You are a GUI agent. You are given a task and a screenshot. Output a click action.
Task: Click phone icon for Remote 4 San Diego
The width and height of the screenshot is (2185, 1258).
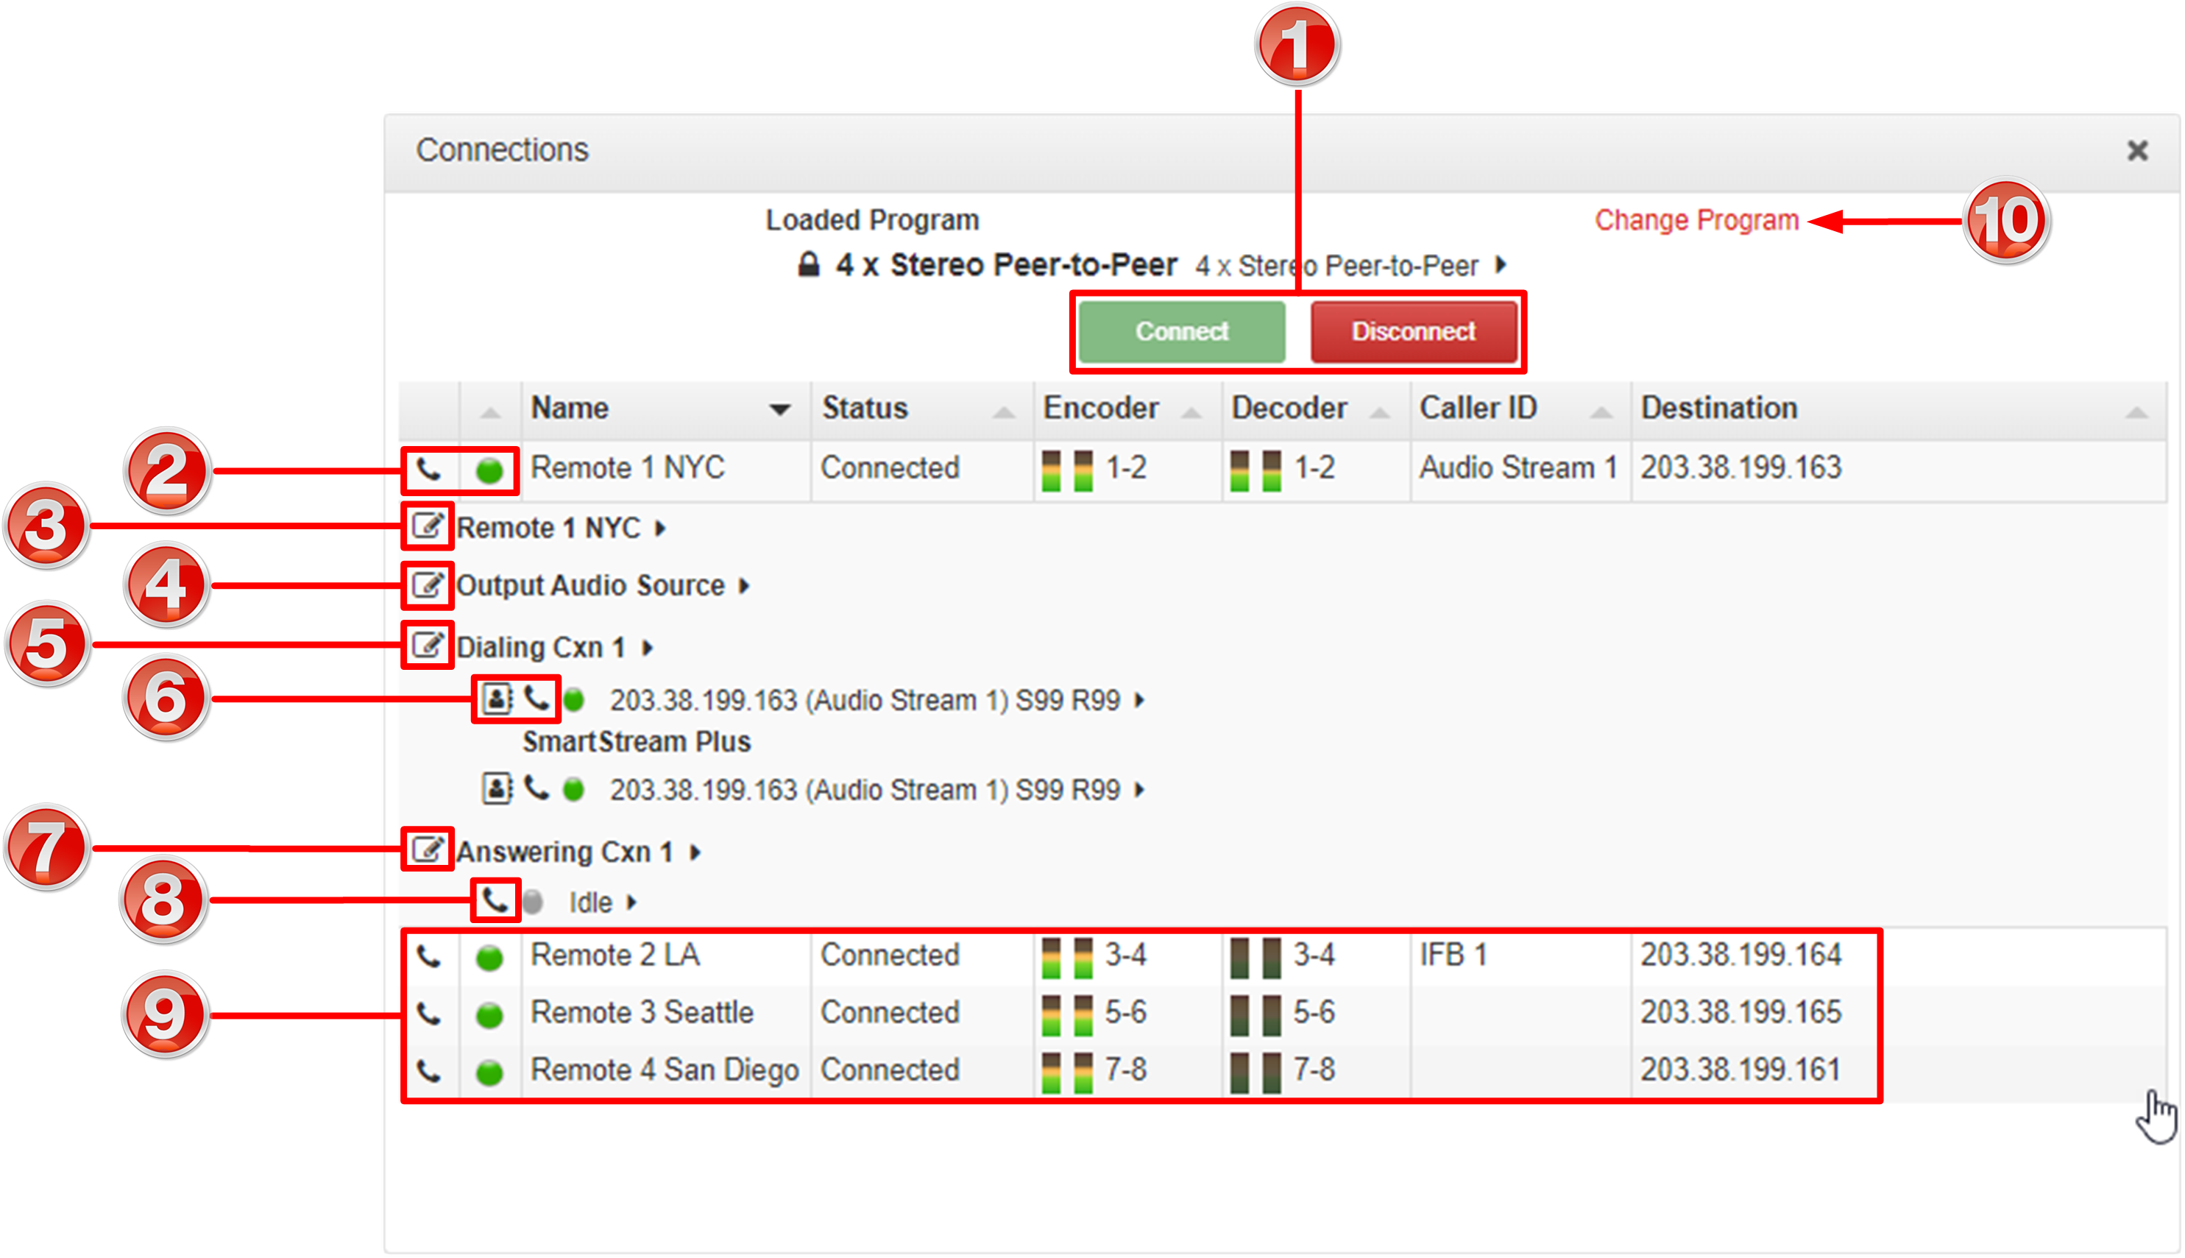[x=428, y=1071]
